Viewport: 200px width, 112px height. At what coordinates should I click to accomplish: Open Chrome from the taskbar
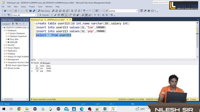point(19,109)
